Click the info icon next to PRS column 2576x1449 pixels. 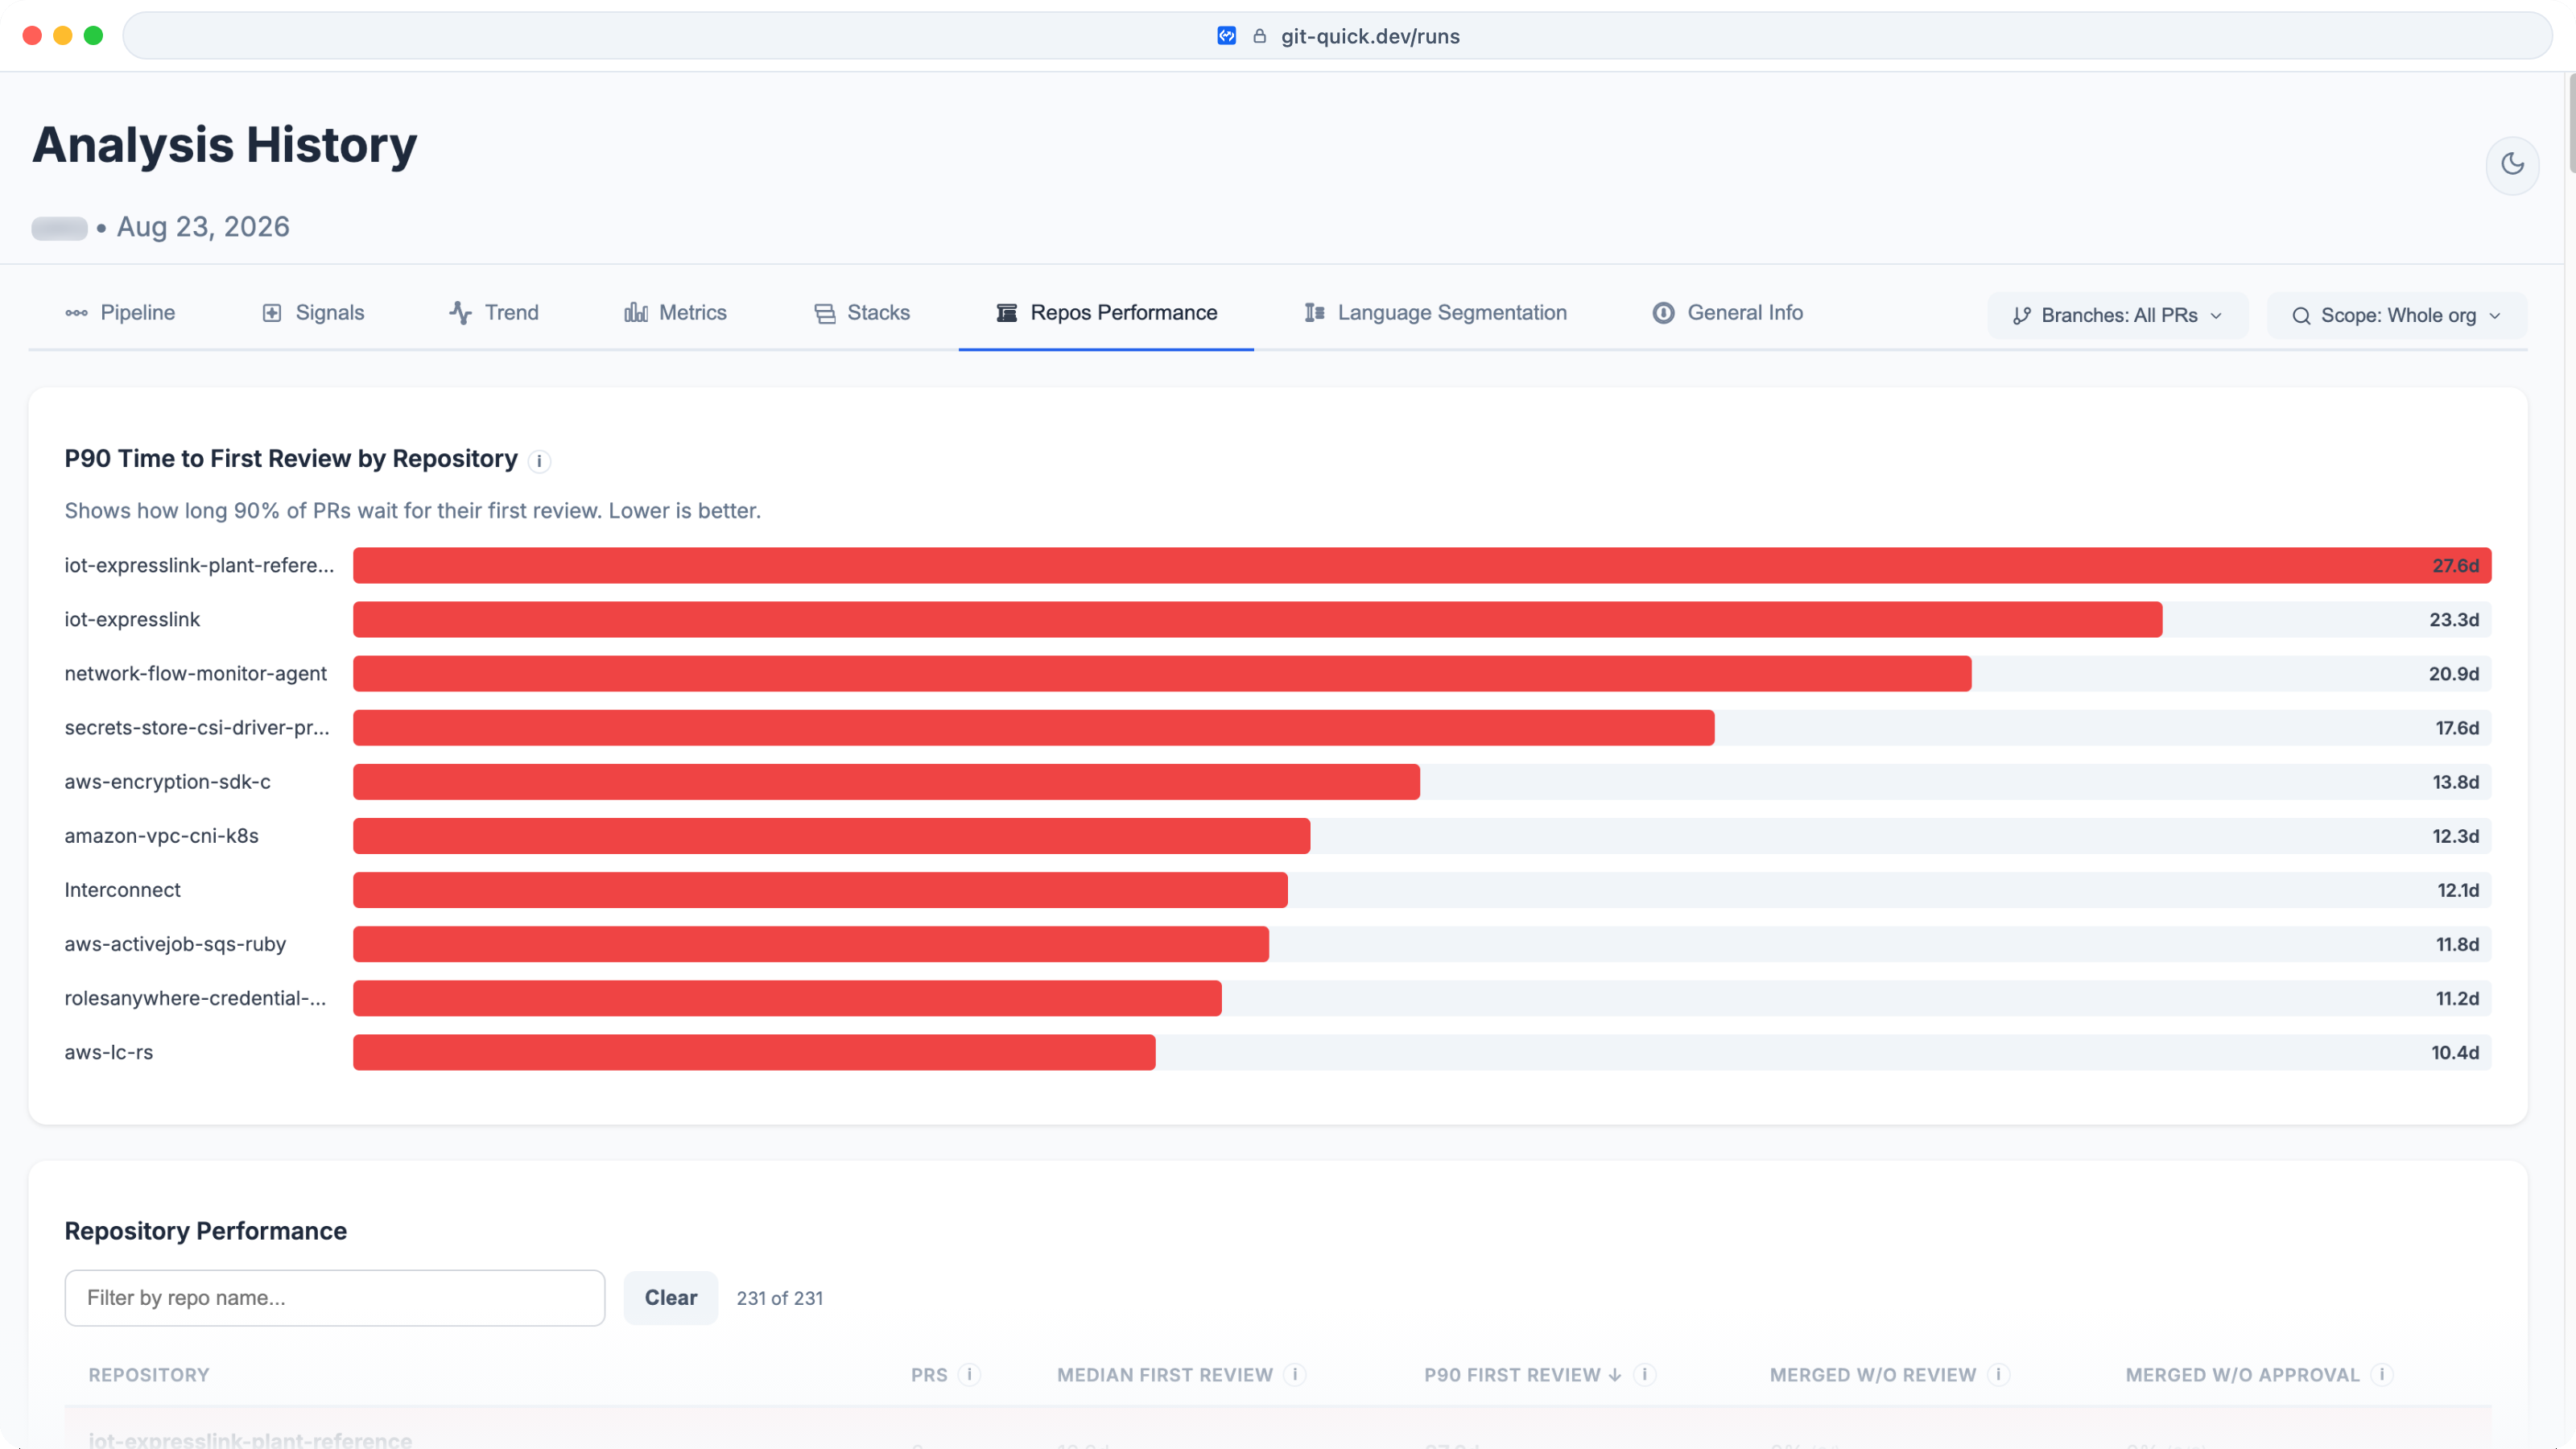click(x=969, y=1375)
